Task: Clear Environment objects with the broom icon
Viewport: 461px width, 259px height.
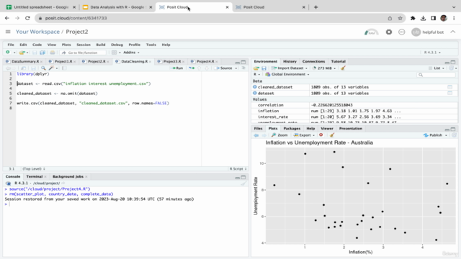Action: point(343,68)
